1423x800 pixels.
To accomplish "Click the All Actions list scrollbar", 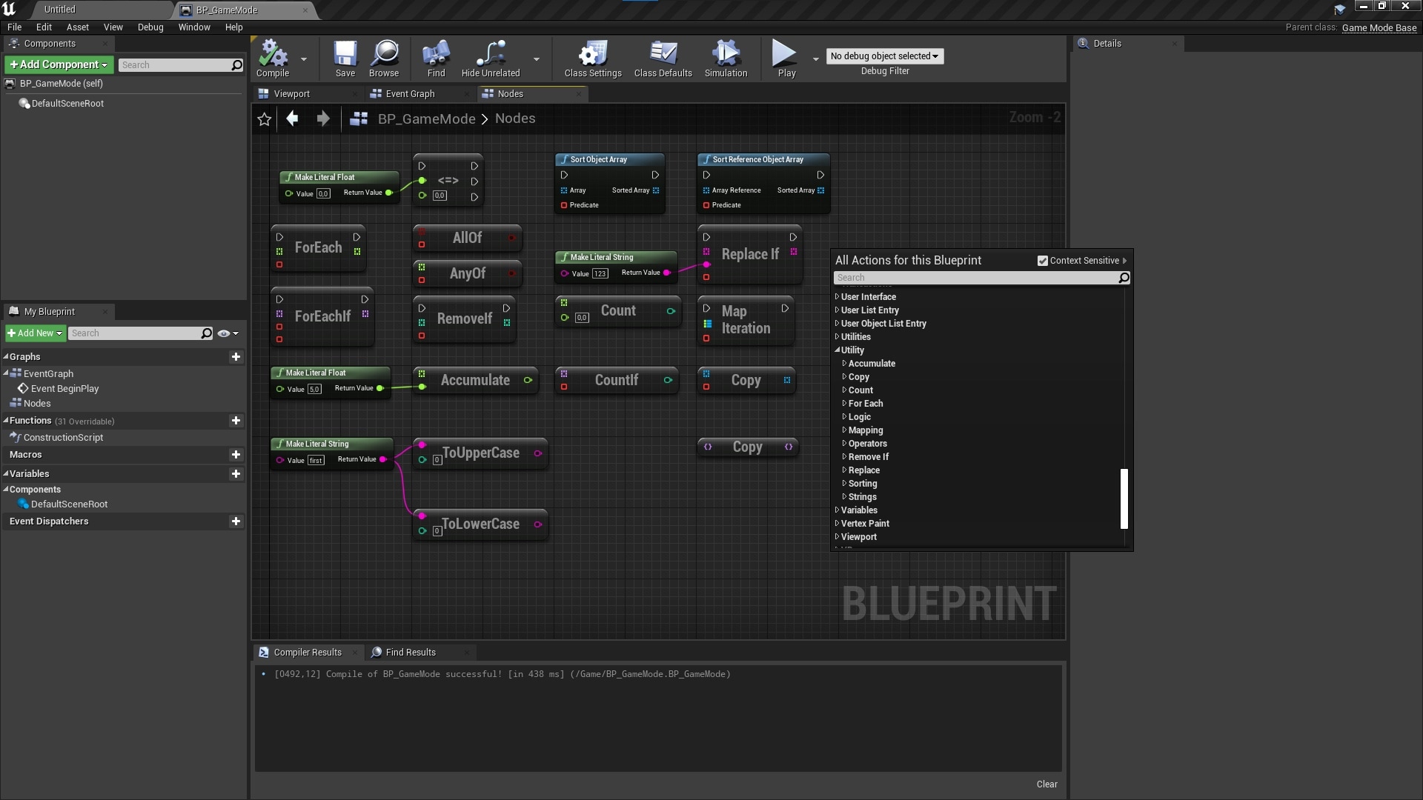I will point(1124,499).
